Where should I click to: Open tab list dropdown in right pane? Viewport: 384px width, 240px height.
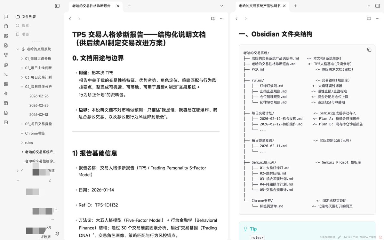(x=369, y=6)
